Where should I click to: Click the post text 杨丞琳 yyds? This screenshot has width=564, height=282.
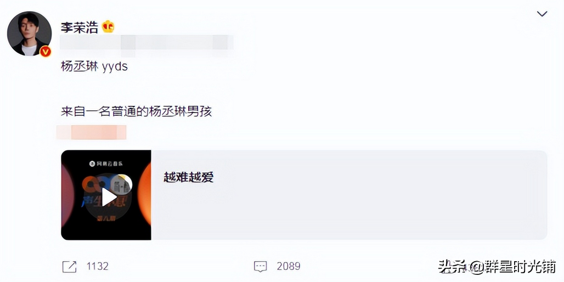click(94, 67)
